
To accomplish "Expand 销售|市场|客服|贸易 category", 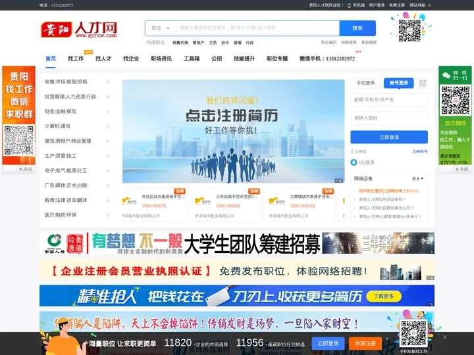I will [77, 82].
